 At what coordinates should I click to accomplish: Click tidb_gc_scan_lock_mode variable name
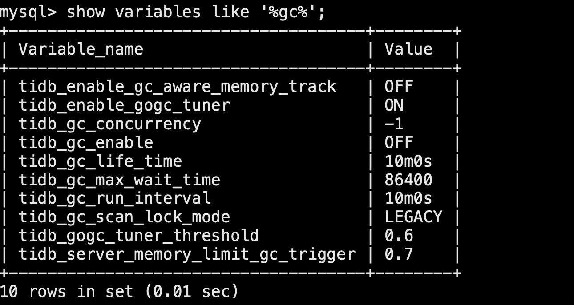(x=124, y=217)
